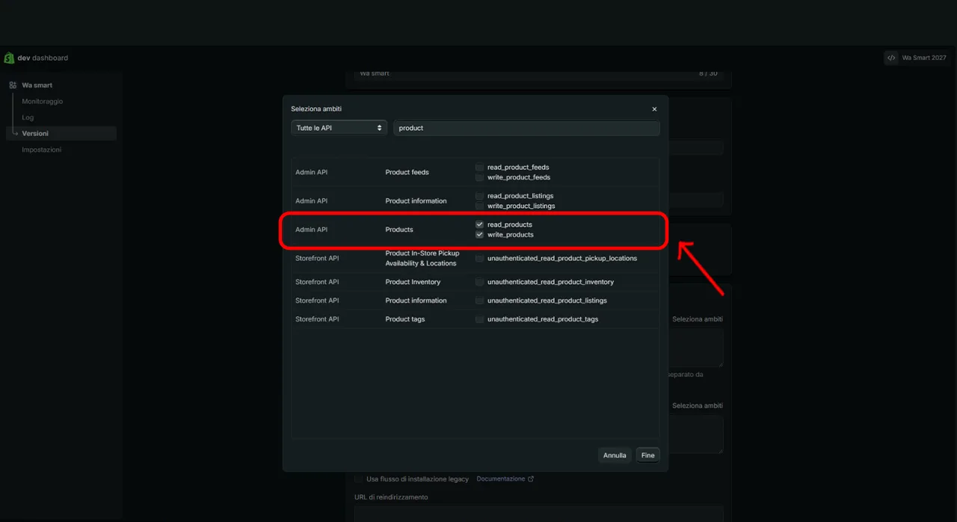Click the Annulla button
The width and height of the screenshot is (957, 522).
615,455
